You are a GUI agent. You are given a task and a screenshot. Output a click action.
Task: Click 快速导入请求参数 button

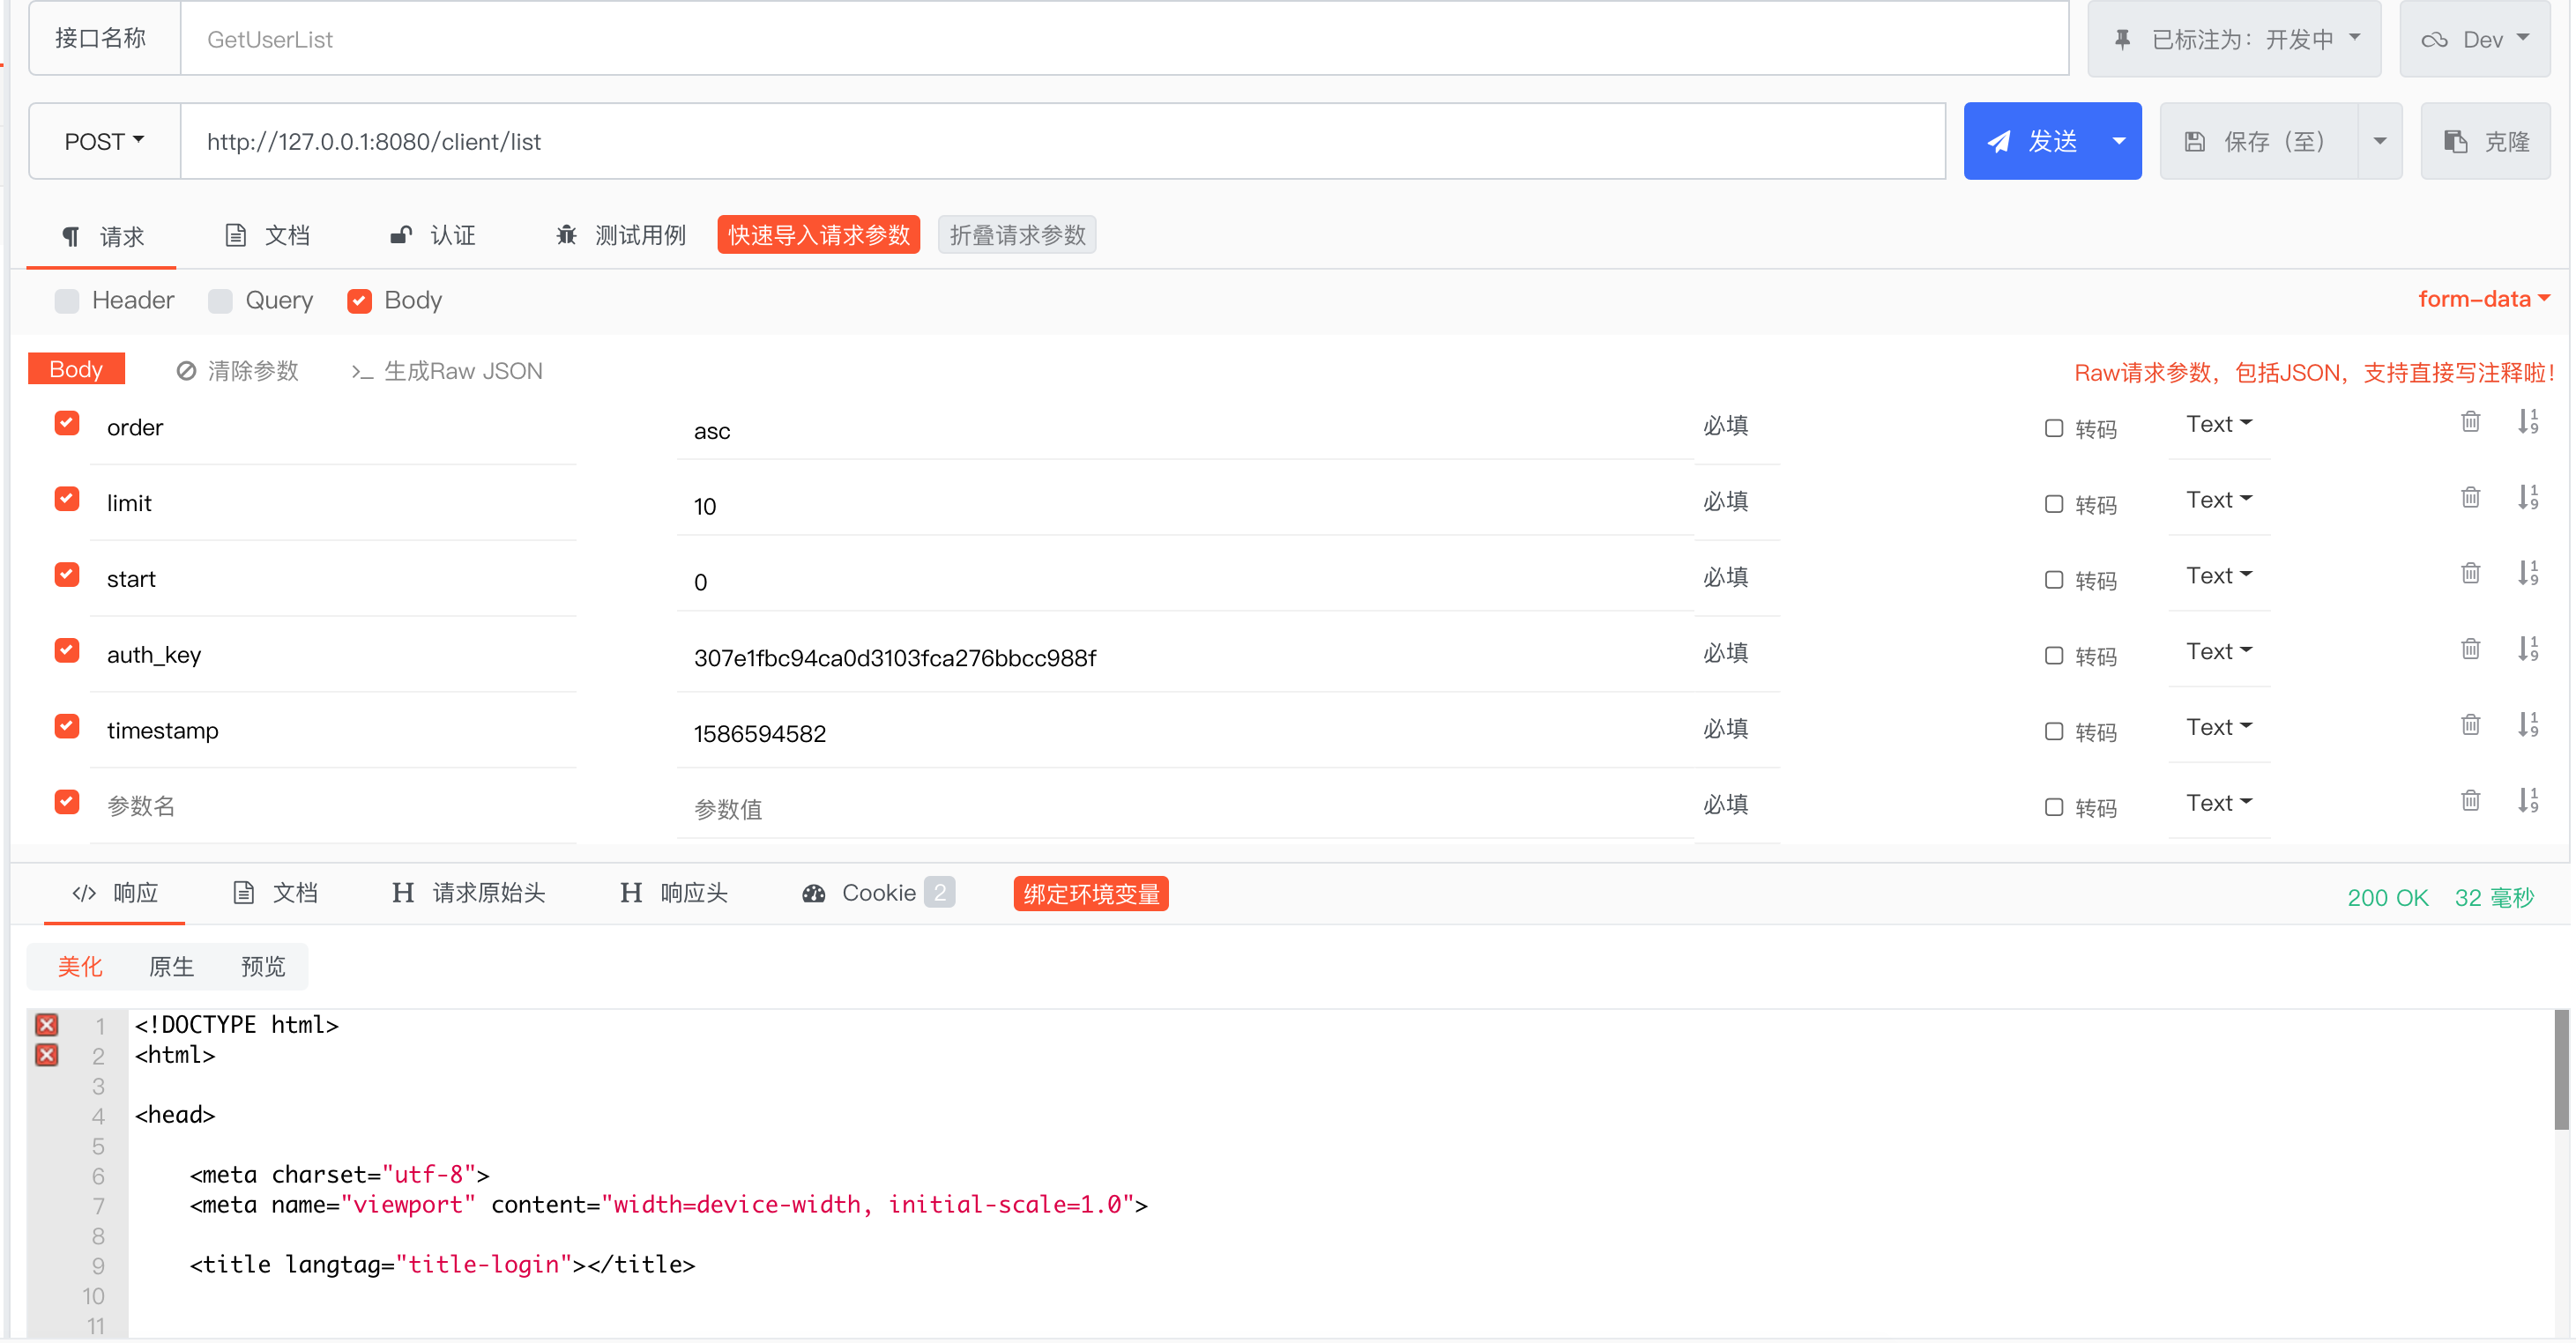pos(818,234)
